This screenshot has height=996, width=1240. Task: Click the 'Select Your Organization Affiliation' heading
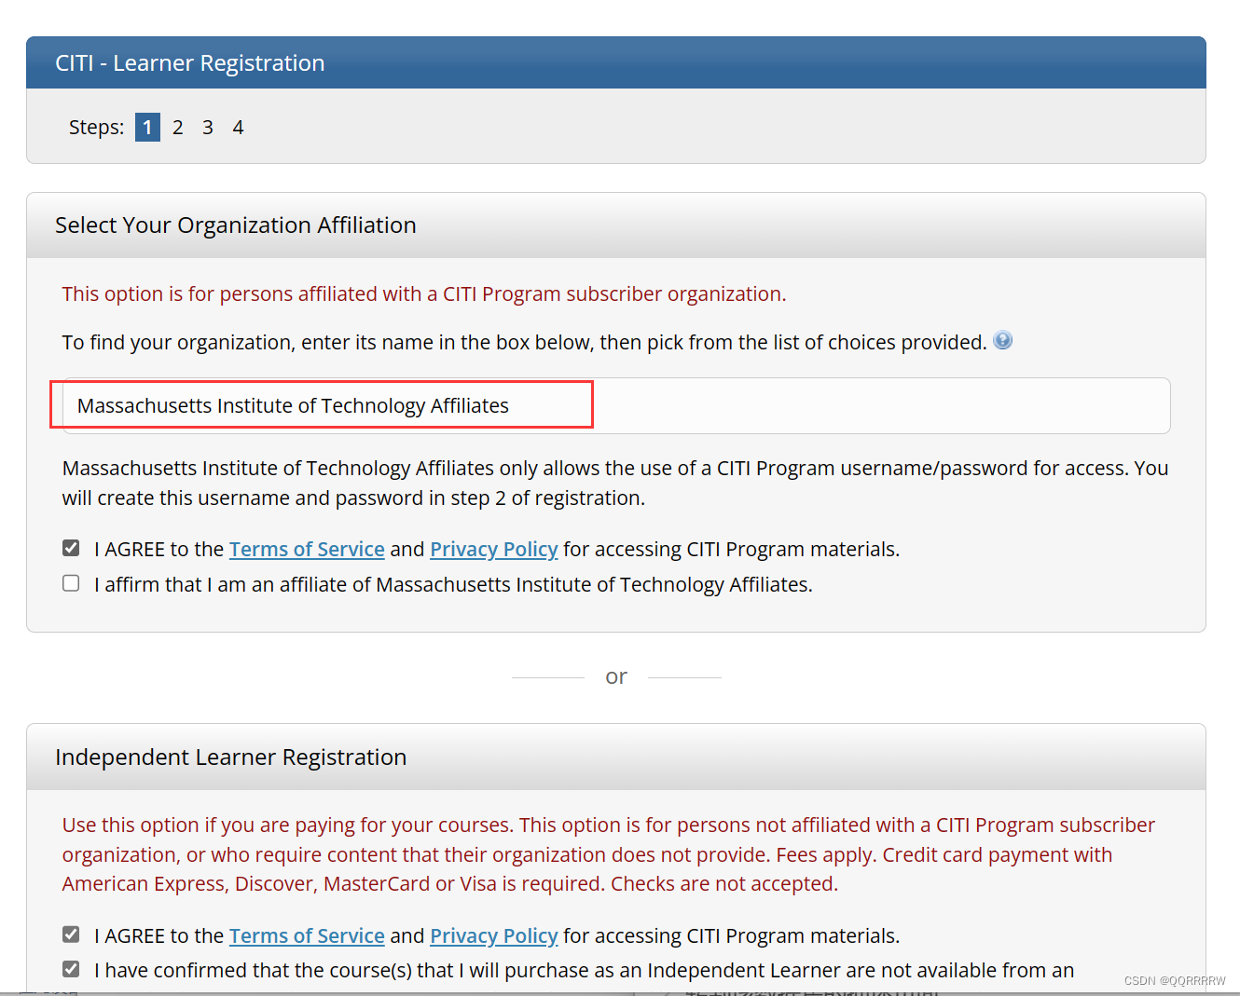236,225
